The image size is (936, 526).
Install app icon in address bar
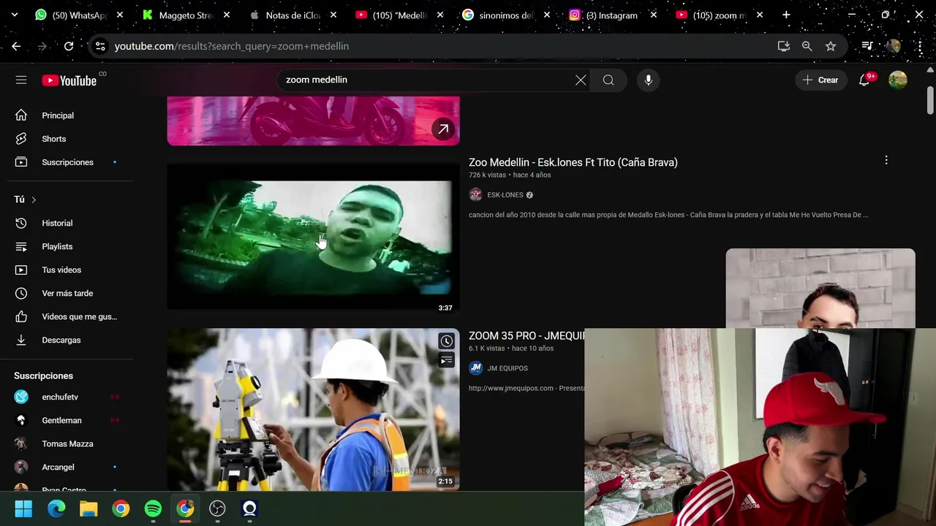point(783,46)
